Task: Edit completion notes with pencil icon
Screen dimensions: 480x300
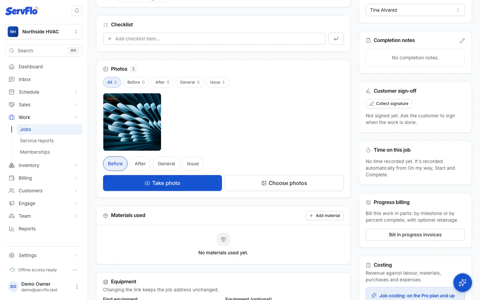Action: [x=462, y=40]
